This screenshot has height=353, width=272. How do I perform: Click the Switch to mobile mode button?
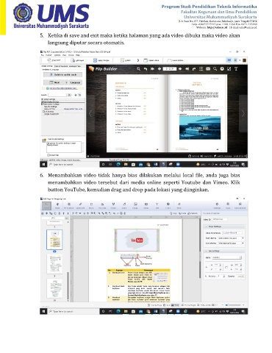[63, 74]
